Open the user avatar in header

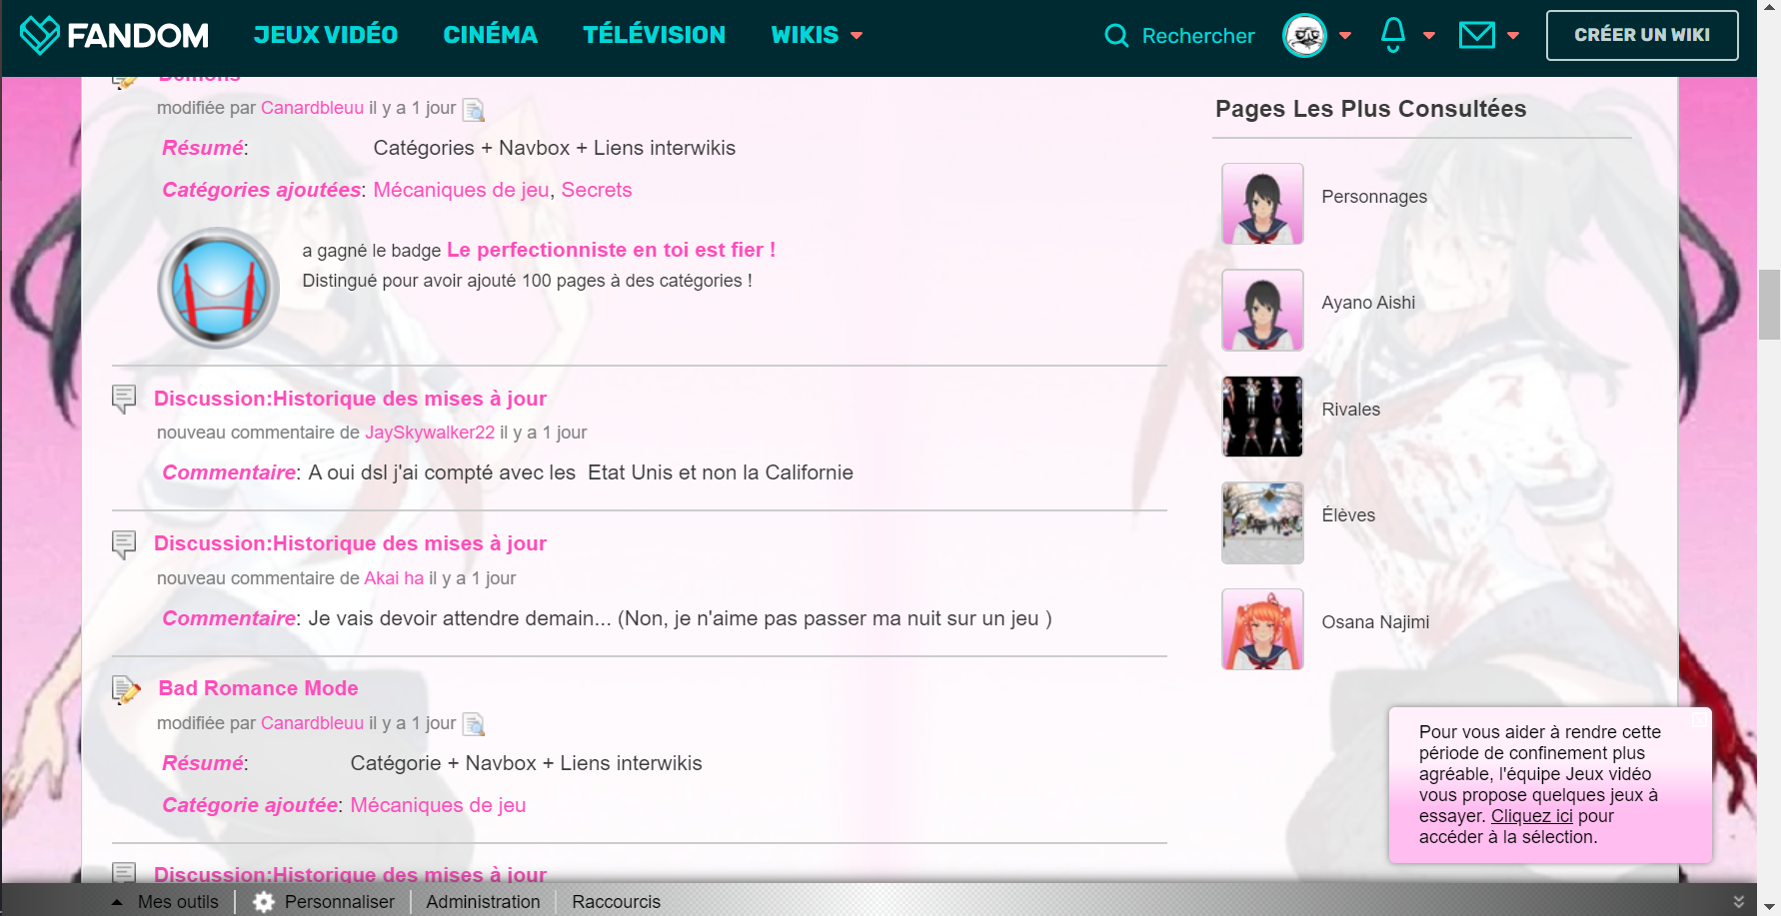pos(1304,36)
